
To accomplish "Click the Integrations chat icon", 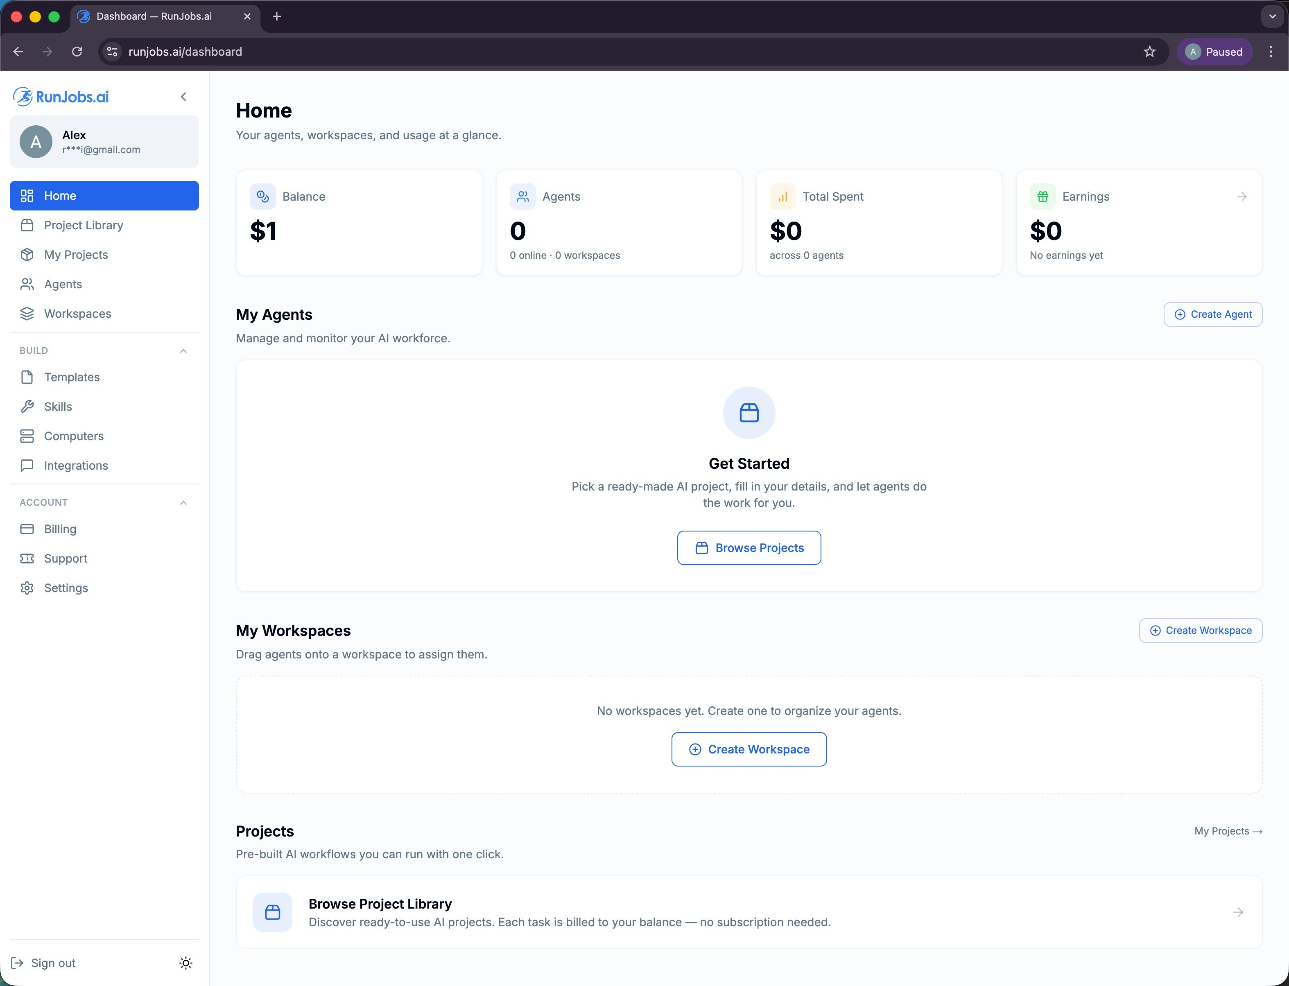I will tap(27, 466).
